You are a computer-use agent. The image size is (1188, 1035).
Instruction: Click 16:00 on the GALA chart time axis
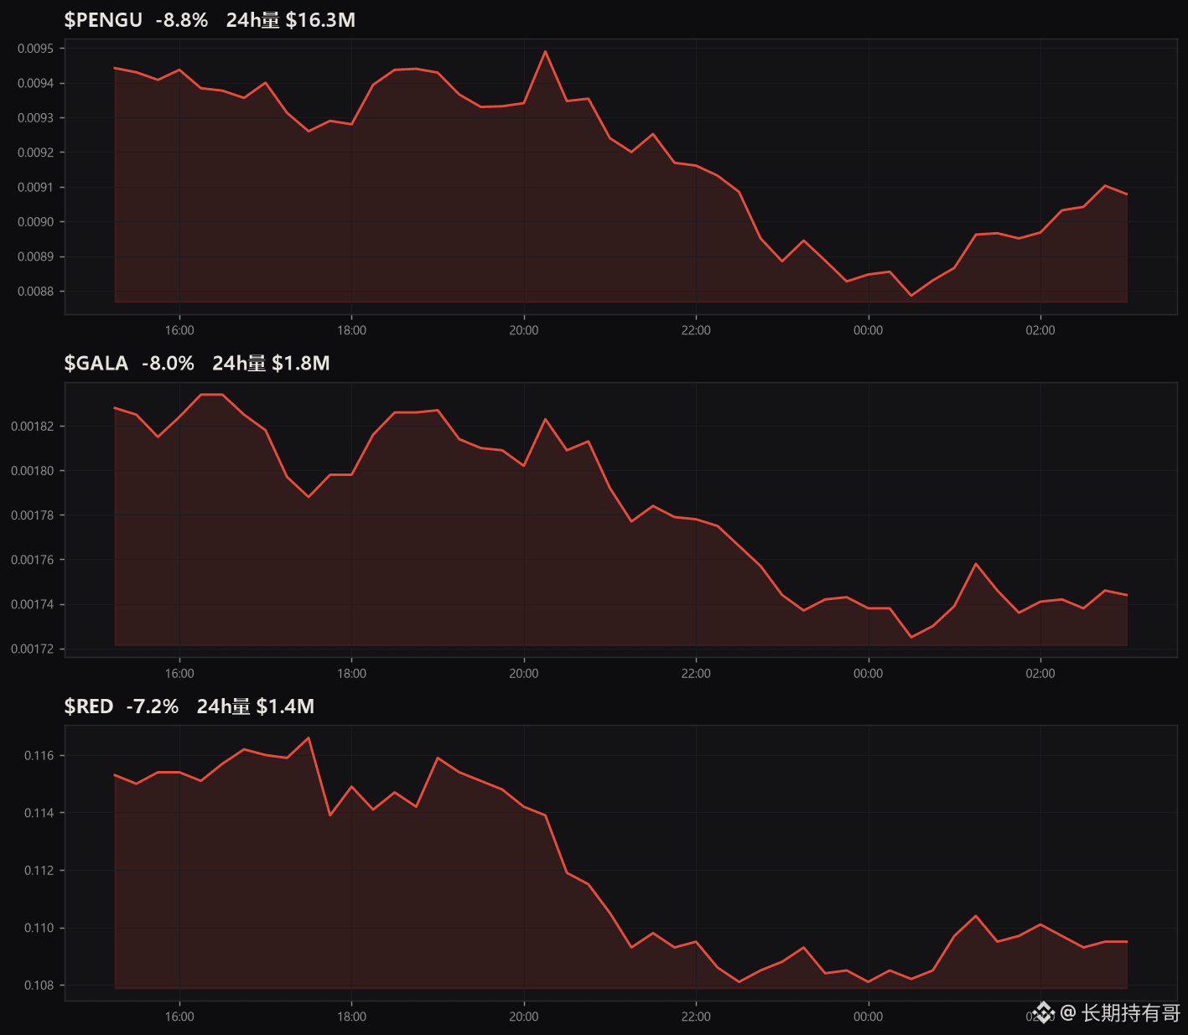[x=179, y=673]
